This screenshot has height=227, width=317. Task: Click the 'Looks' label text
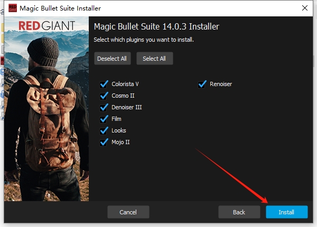(119, 130)
